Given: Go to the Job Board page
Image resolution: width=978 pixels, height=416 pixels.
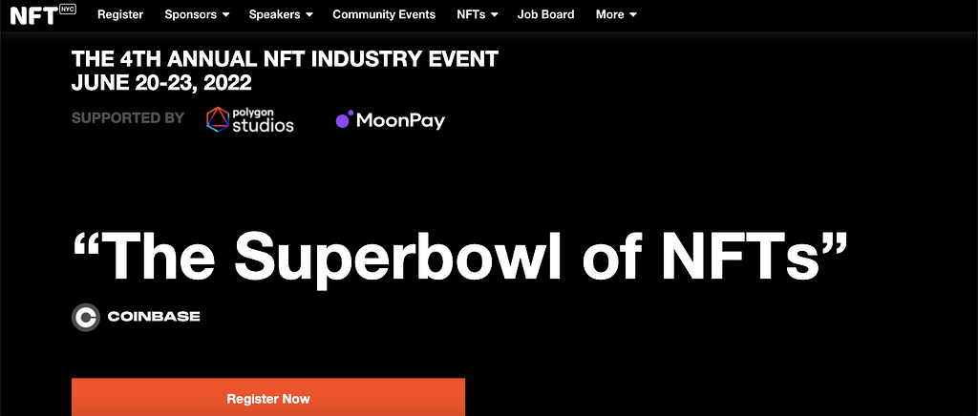Looking at the screenshot, I should pos(545,14).
